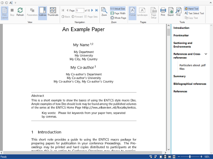The width and height of the screenshot is (213, 159).
Task: Open Particulars about .pdf files outline
Action: coord(193,67)
